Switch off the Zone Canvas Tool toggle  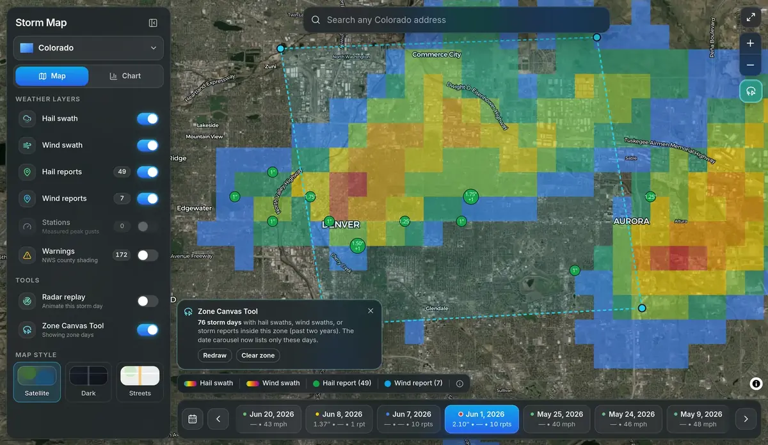(x=147, y=330)
